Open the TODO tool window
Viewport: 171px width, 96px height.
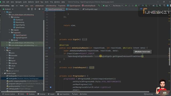(21, 94)
